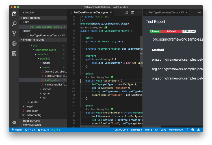Screen dimensions: 212x145
Task: Expand the target folder
Action: 24,106
